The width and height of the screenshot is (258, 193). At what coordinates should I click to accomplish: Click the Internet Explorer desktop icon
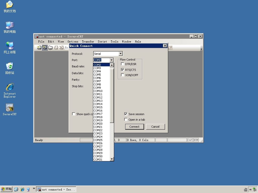(10, 87)
